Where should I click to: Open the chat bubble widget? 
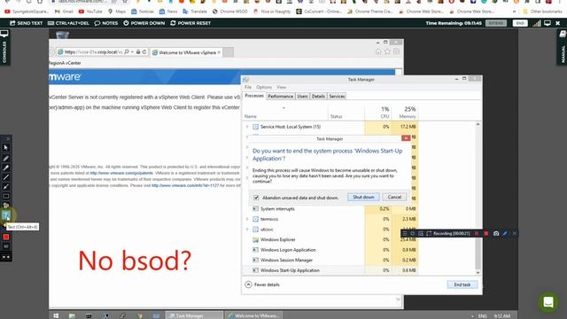tap(548, 301)
